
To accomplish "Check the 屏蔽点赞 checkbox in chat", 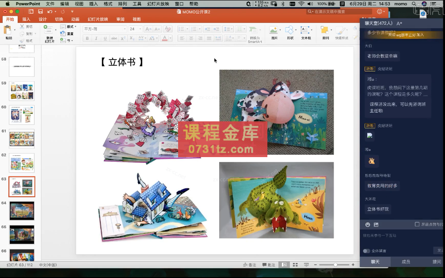I will 417,225.
